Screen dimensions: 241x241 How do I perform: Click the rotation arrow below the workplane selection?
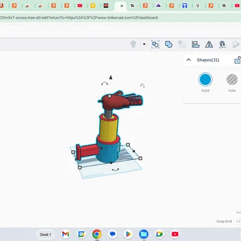(x=115, y=170)
